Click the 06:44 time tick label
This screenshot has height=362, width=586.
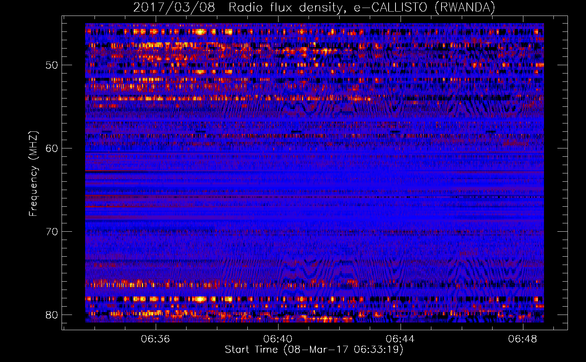coord(400,339)
